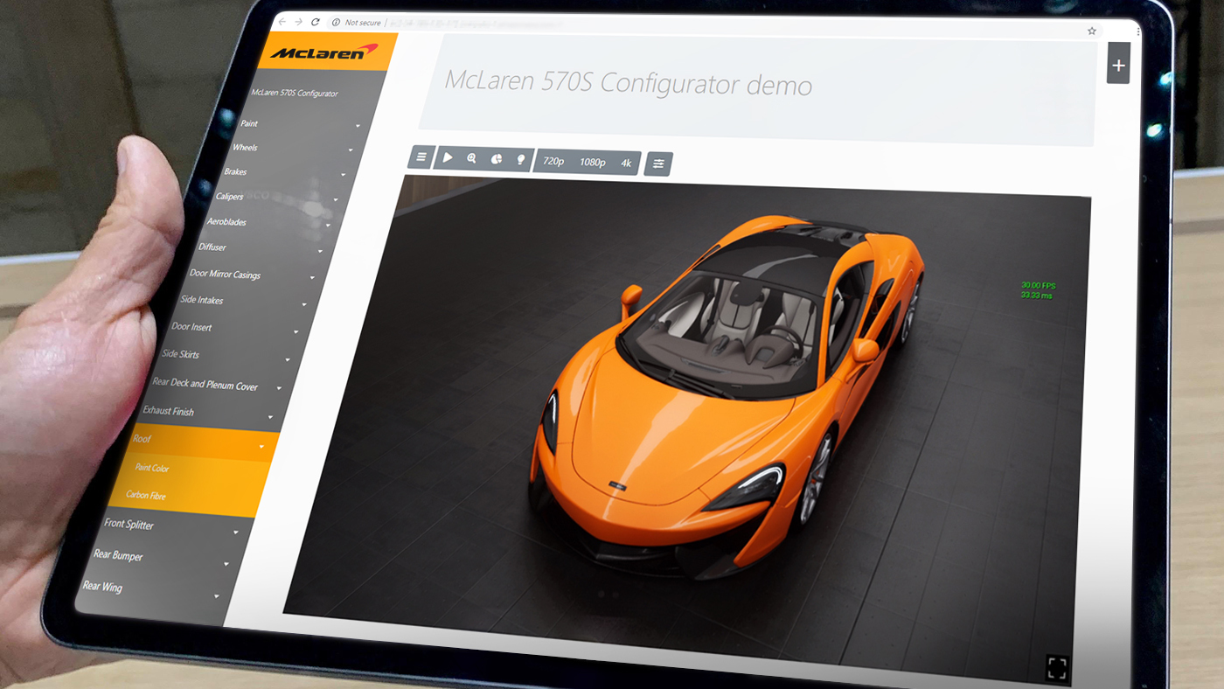Open the Front Splitter menu item

[x=129, y=524]
